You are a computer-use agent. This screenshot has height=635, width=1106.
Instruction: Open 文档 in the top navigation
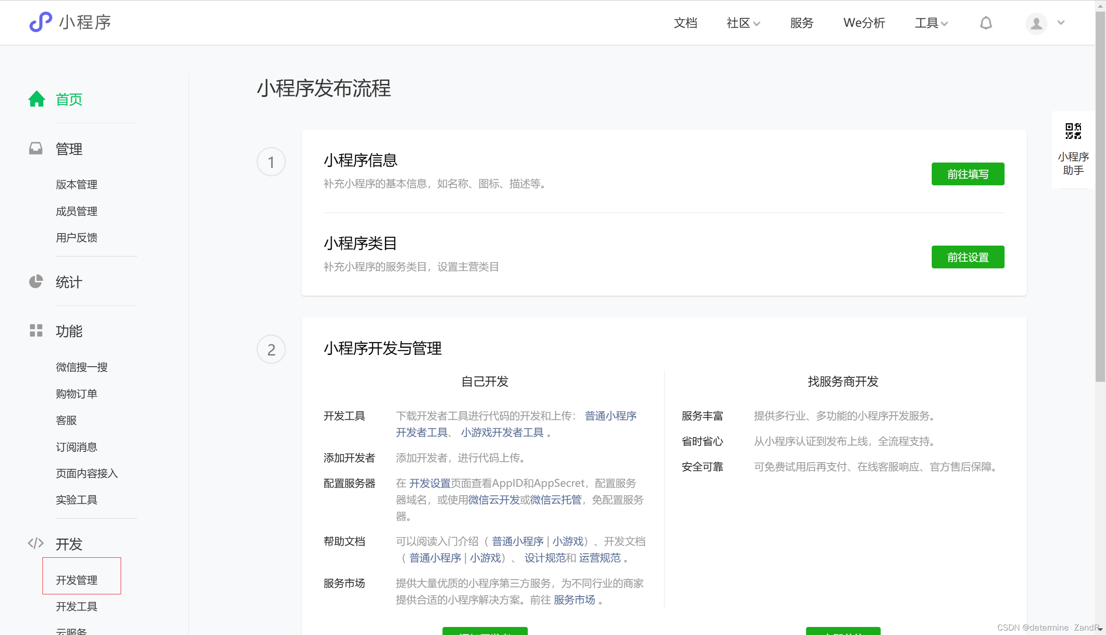coord(685,23)
